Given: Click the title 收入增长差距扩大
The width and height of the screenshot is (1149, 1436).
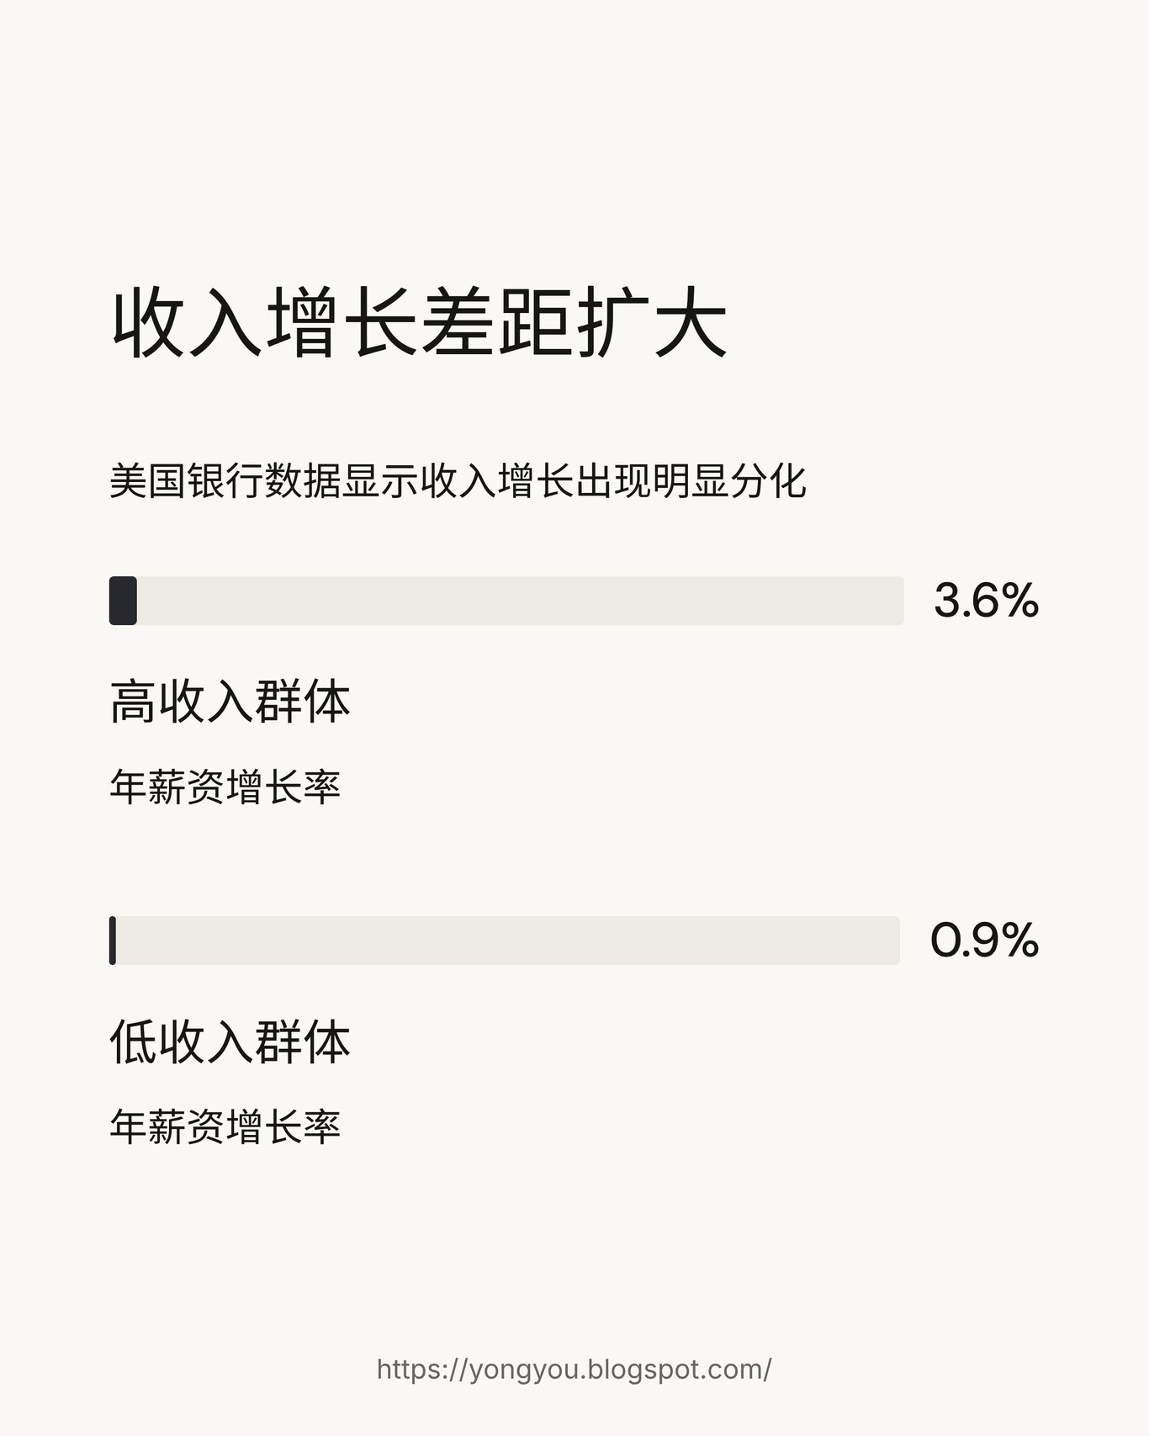Looking at the screenshot, I should pyautogui.click(x=419, y=324).
